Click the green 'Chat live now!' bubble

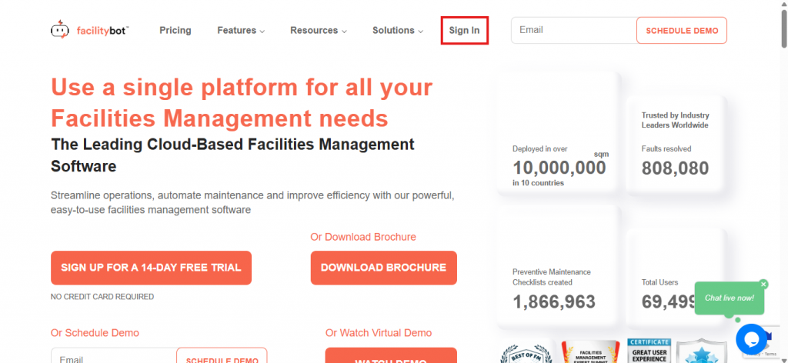pyautogui.click(x=729, y=298)
